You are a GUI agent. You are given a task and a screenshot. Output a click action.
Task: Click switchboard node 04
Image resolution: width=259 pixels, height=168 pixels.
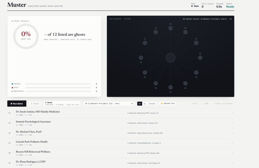(x=200, y=58)
